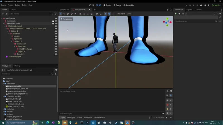Toggle visibility of zombie mesh node
Image resolution: width=223 pixels, height=125 pixels.
[56, 36]
